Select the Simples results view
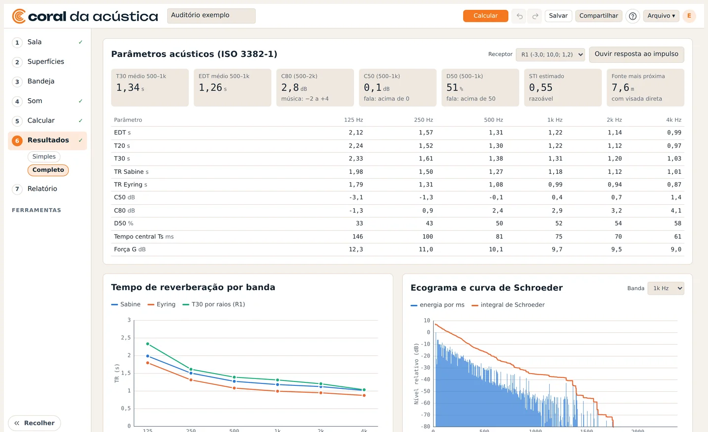 [44, 157]
